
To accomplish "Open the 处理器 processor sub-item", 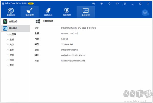I will click(x=12, y=34).
